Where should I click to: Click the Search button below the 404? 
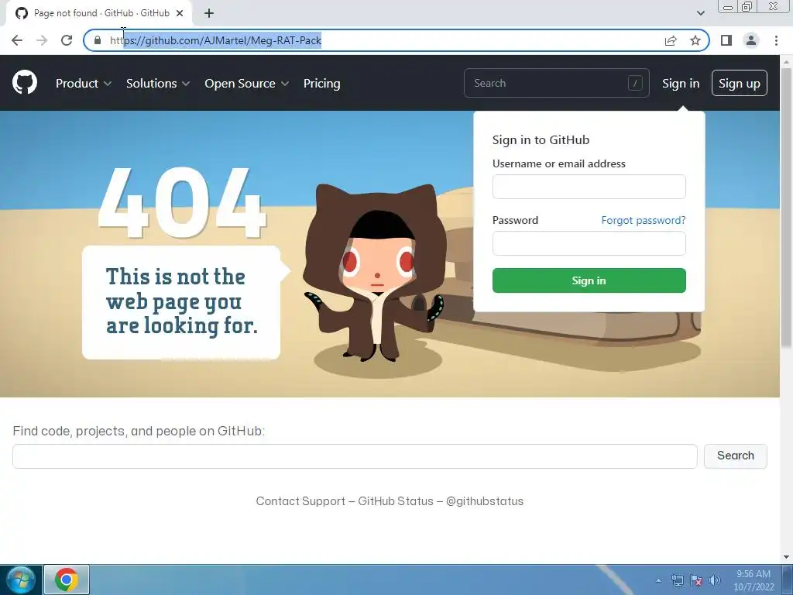[x=736, y=456]
